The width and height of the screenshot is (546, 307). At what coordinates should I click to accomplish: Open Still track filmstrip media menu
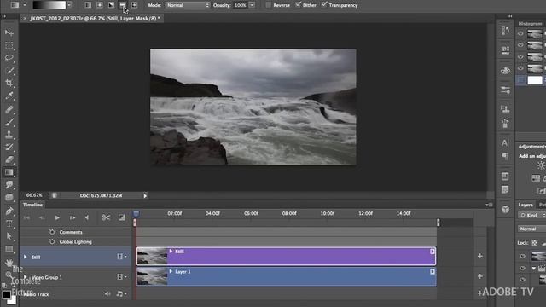click(x=121, y=257)
